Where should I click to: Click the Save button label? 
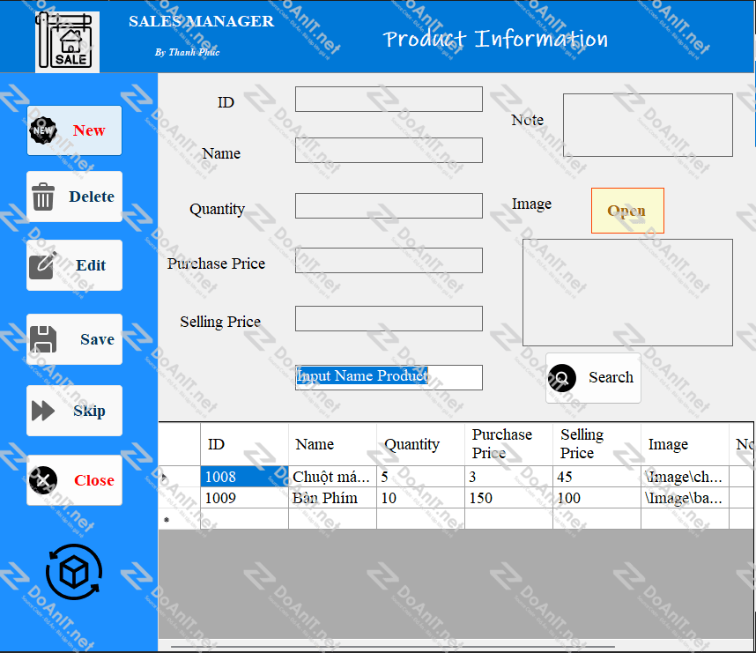point(97,339)
